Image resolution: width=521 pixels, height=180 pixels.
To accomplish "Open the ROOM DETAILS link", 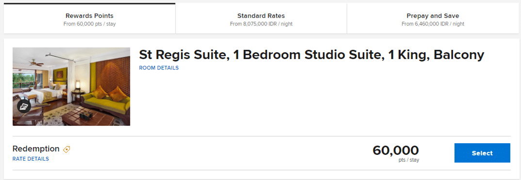I will point(159,68).
